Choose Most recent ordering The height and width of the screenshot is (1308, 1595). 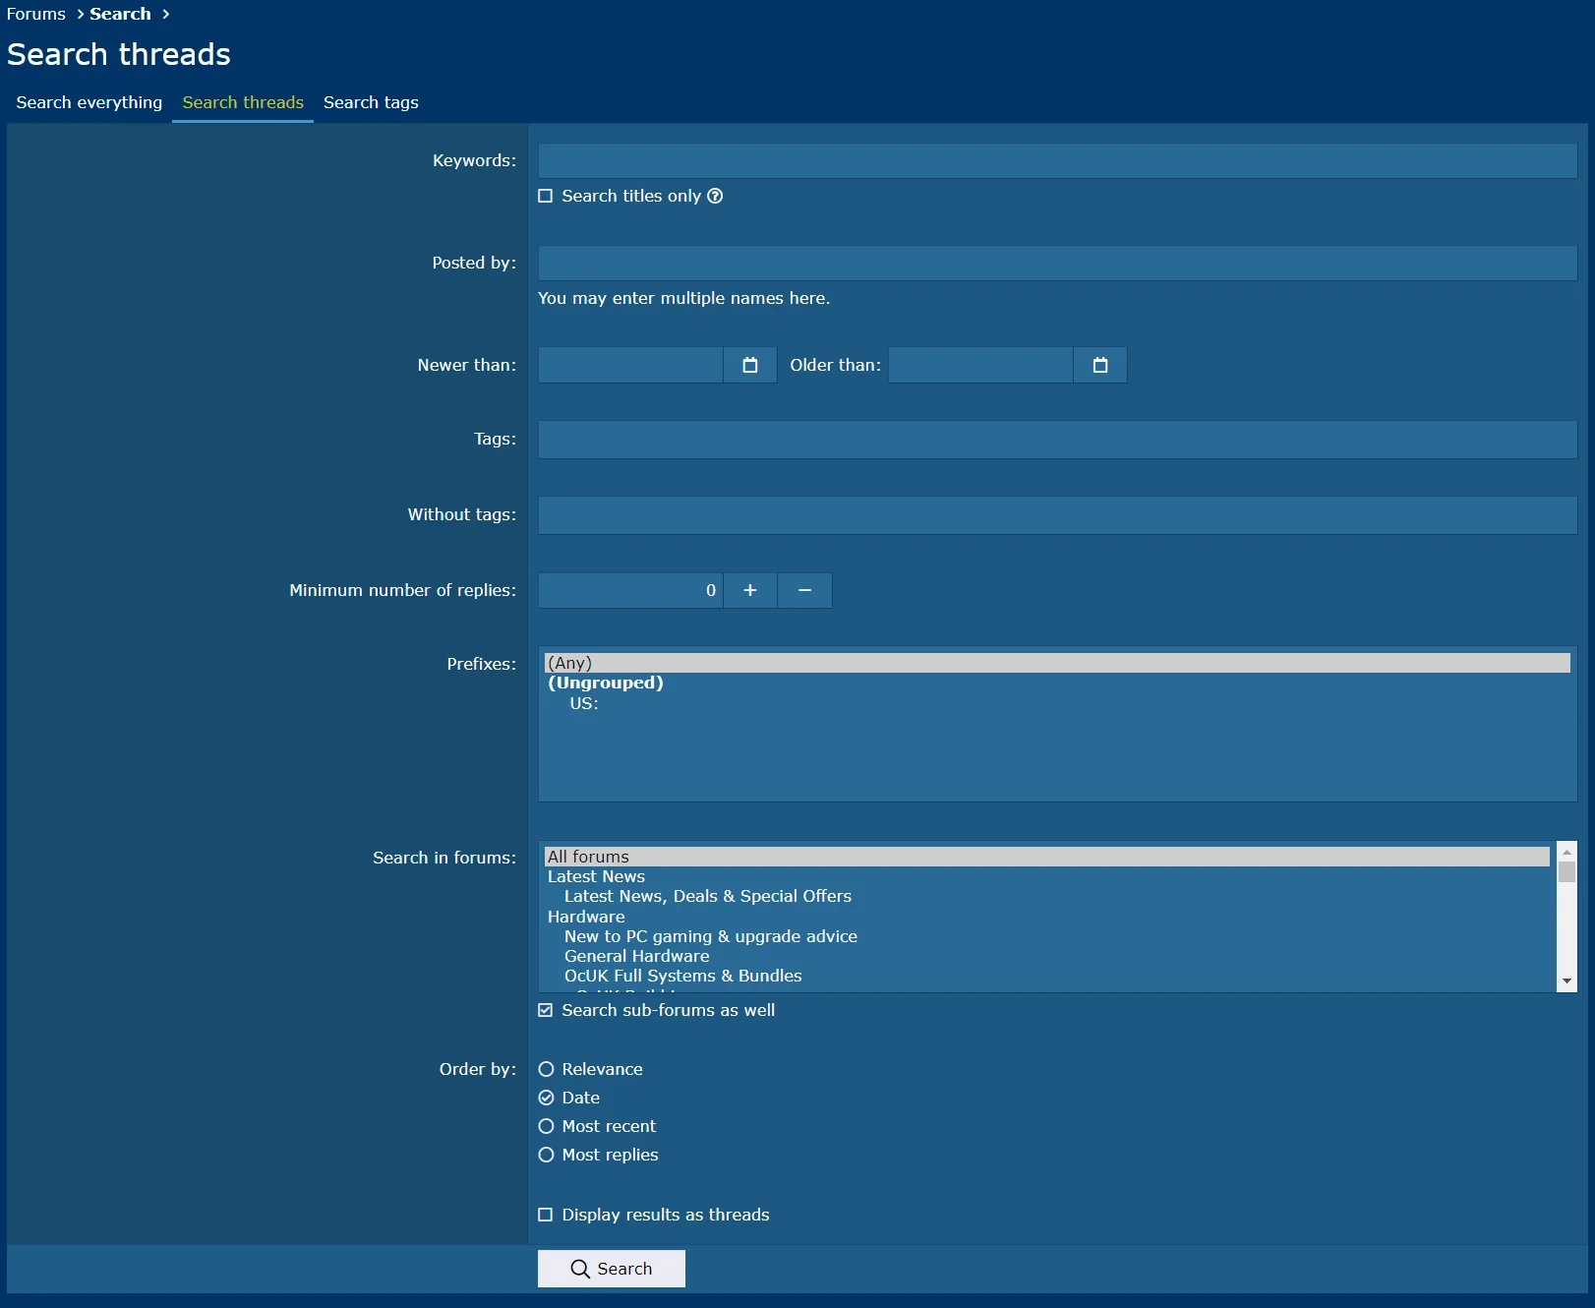click(547, 1126)
